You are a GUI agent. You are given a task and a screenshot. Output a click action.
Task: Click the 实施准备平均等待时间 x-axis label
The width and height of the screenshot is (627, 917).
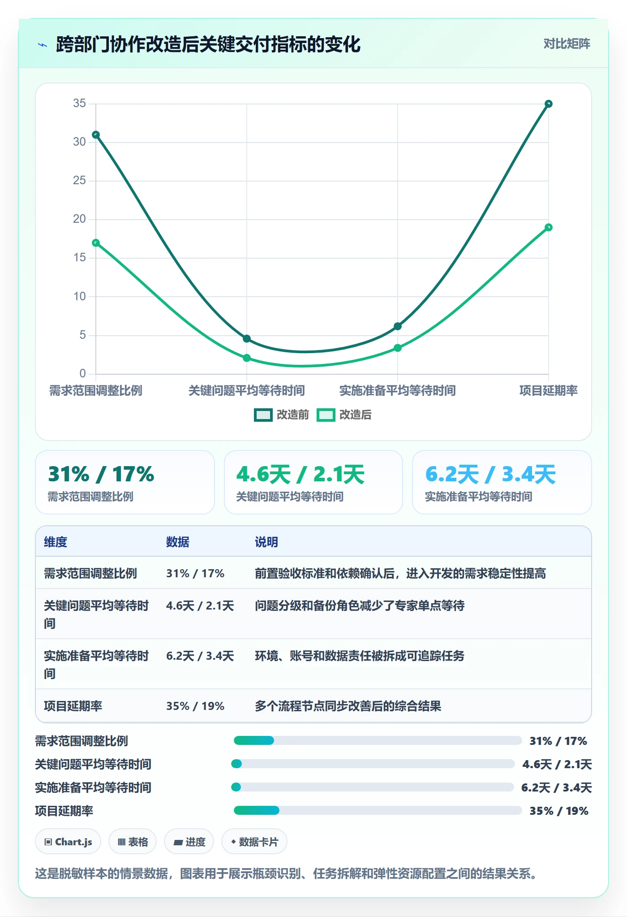click(398, 390)
